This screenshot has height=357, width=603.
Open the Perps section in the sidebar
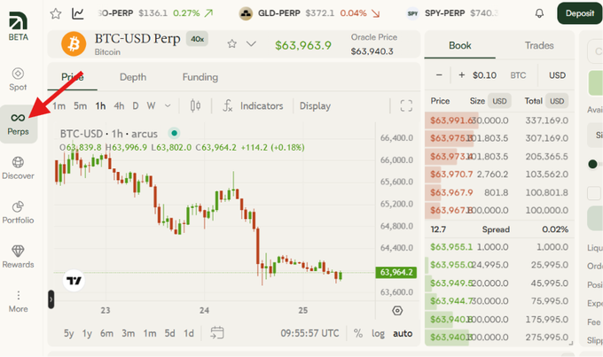pos(18,124)
